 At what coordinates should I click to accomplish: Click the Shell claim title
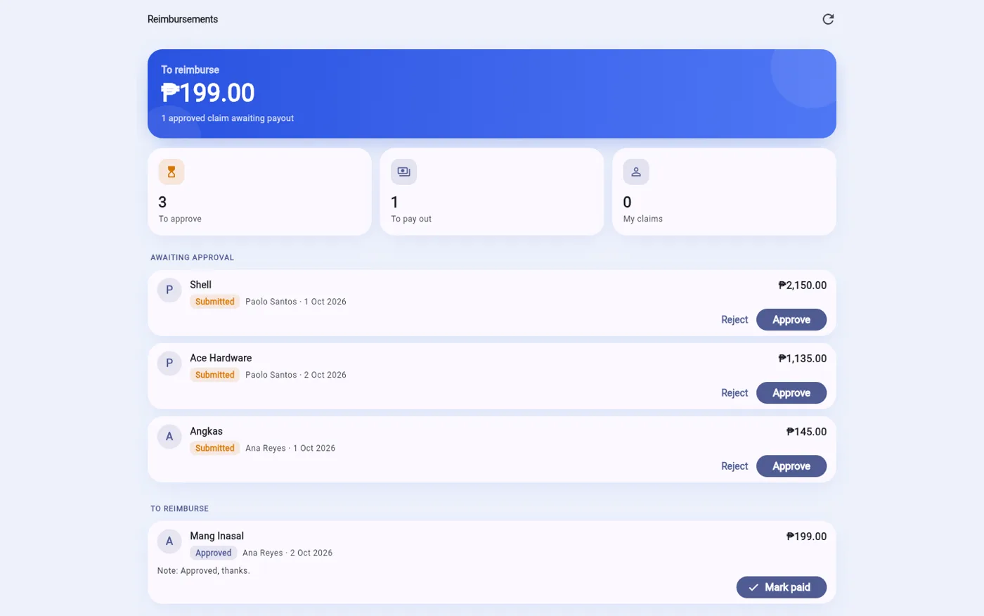point(200,285)
